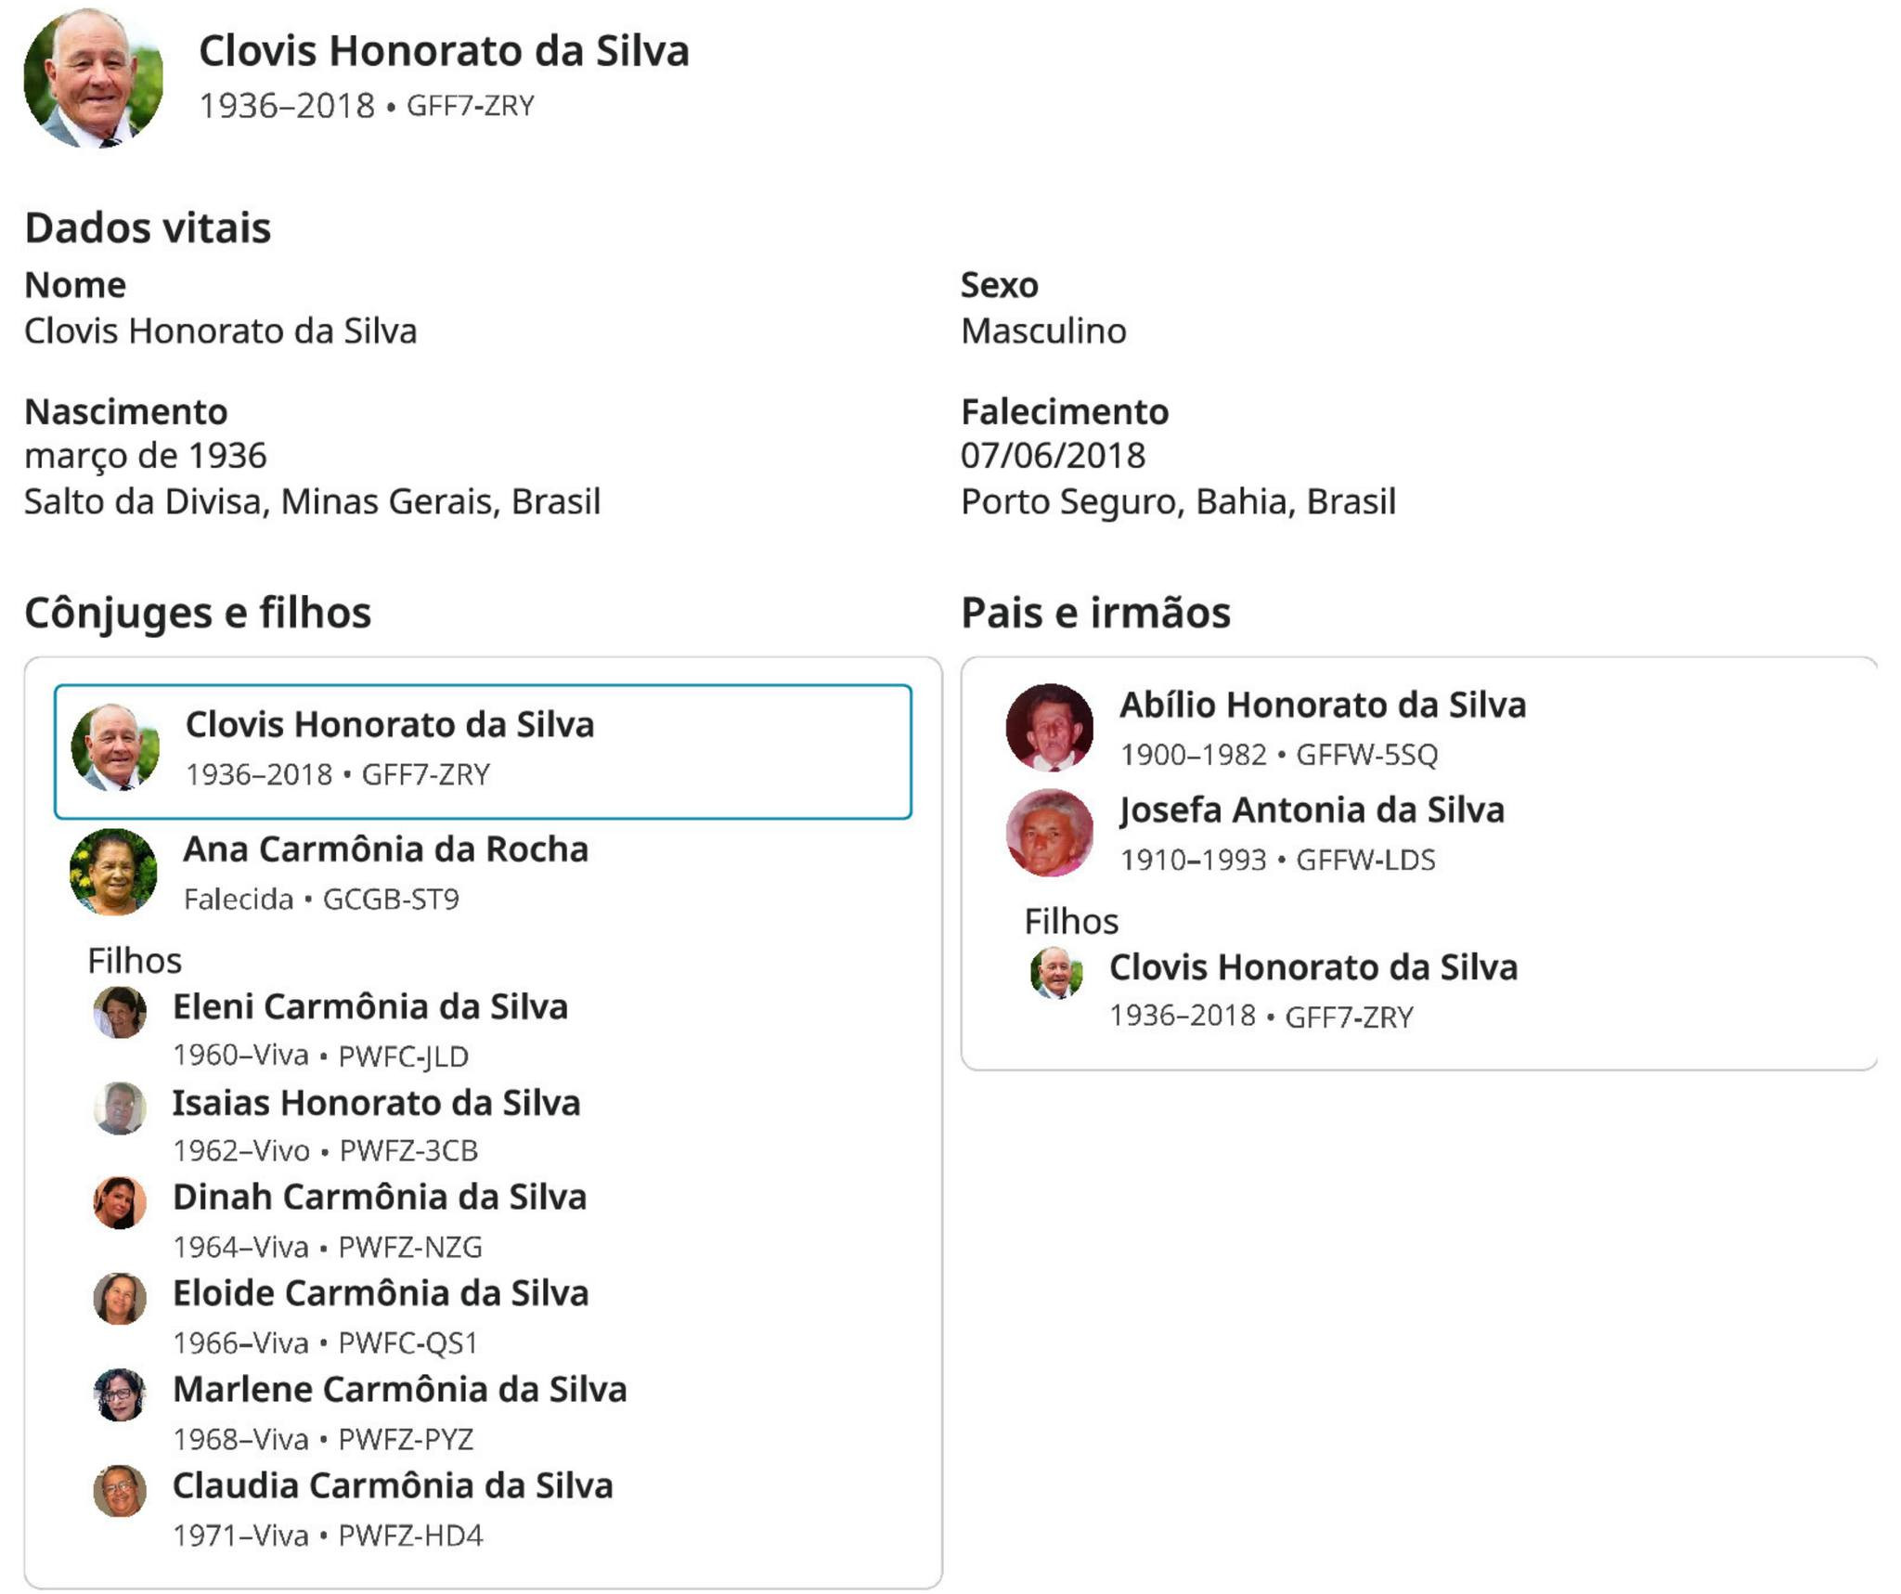Viewport: 1901px width, 1594px height.
Task: Click the Claudia Carmônia da Silva name link
Action: tap(393, 1486)
